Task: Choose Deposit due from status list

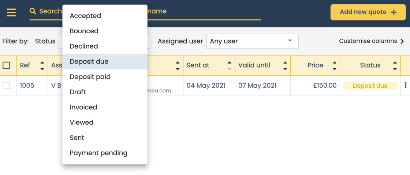Action: click(x=89, y=61)
